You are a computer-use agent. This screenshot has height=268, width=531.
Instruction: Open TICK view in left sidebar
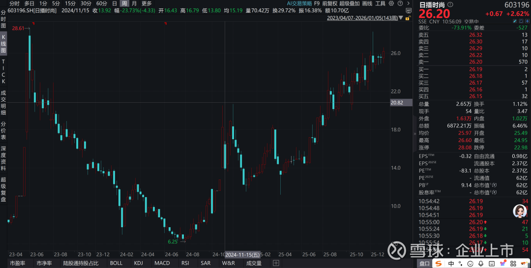tap(3, 71)
